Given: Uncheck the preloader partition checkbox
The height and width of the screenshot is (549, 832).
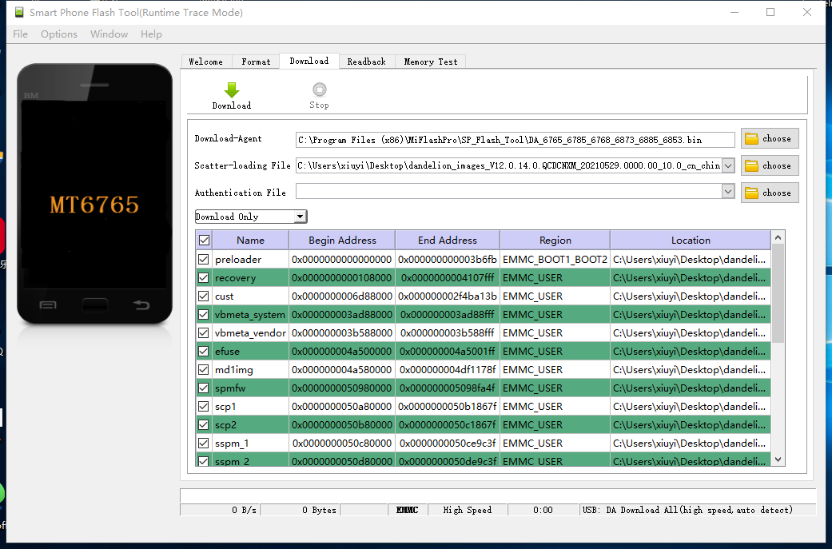Looking at the screenshot, I should point(203,260).
